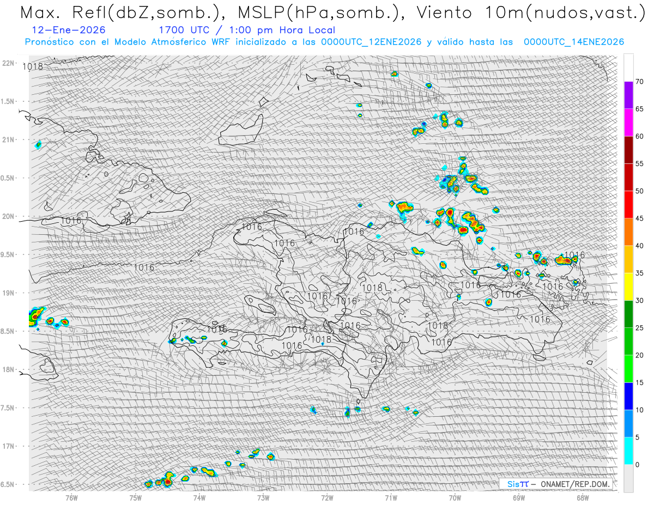The image size is (654, 505).
Task: Click the date label "12-Ene-2026"
Action: [69, 30]
